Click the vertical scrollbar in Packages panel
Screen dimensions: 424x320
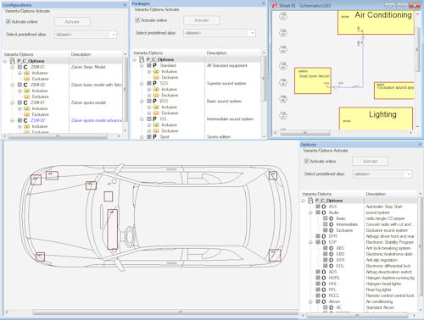coord(264,79)
